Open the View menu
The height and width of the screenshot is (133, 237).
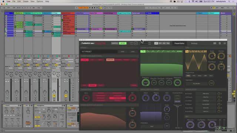[32, 1]
